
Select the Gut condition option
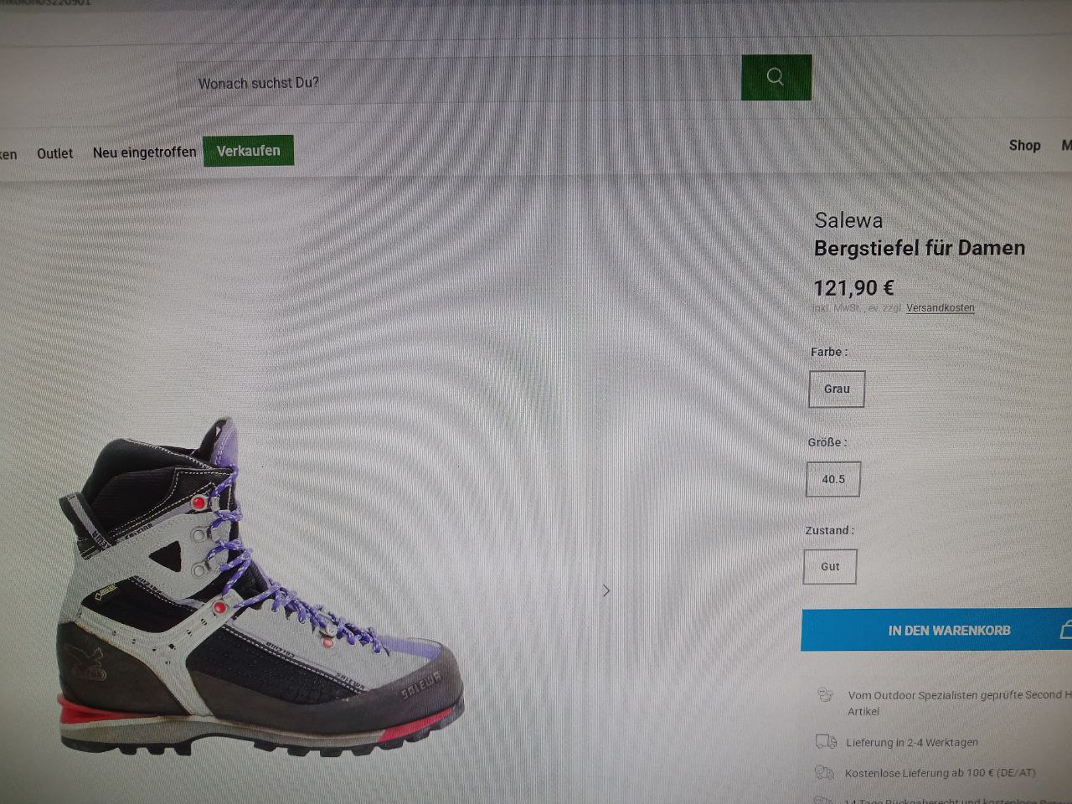click(830, 566)
